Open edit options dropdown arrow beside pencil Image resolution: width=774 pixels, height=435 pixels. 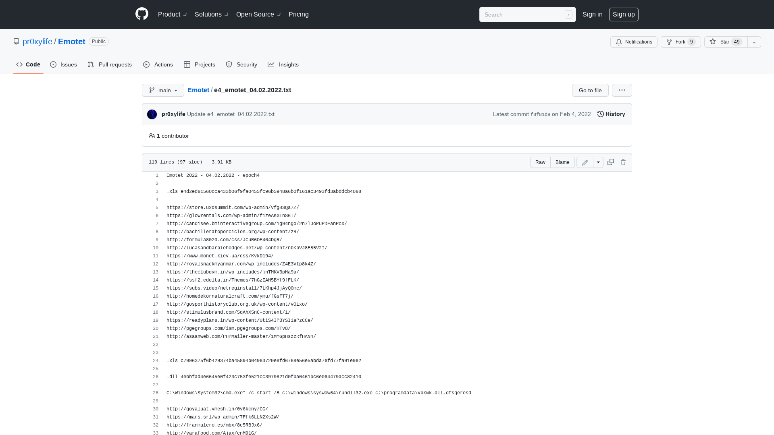tap(598, 162)
